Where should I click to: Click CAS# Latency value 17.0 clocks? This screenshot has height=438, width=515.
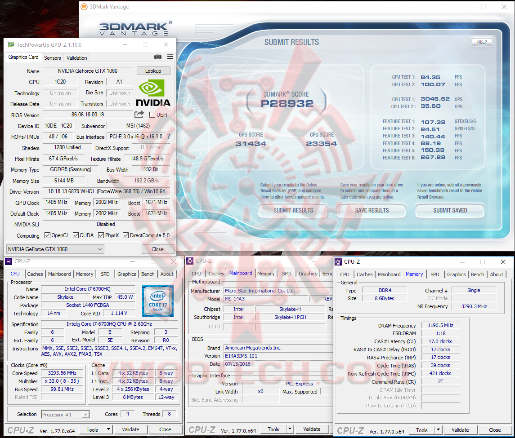(440, 341)
